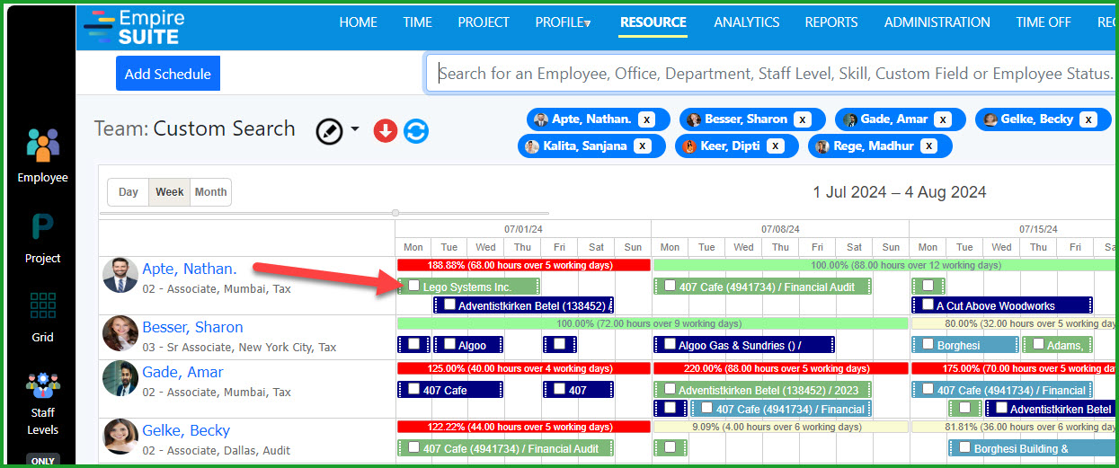Check Becky's 407 Cafe Financial Audit box
Screen dimensions: 1119x468
tap(413, 447)
